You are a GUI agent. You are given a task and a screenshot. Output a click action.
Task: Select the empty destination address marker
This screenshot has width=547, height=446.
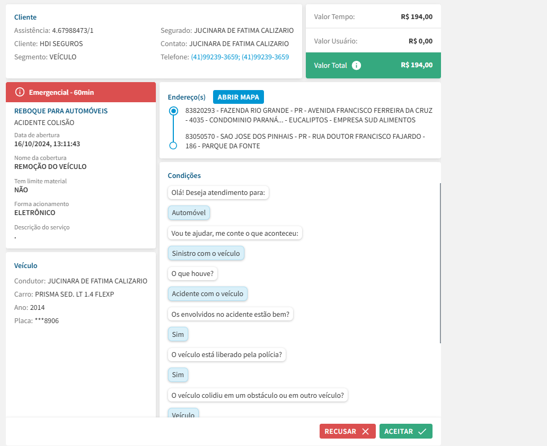point(173,146)
